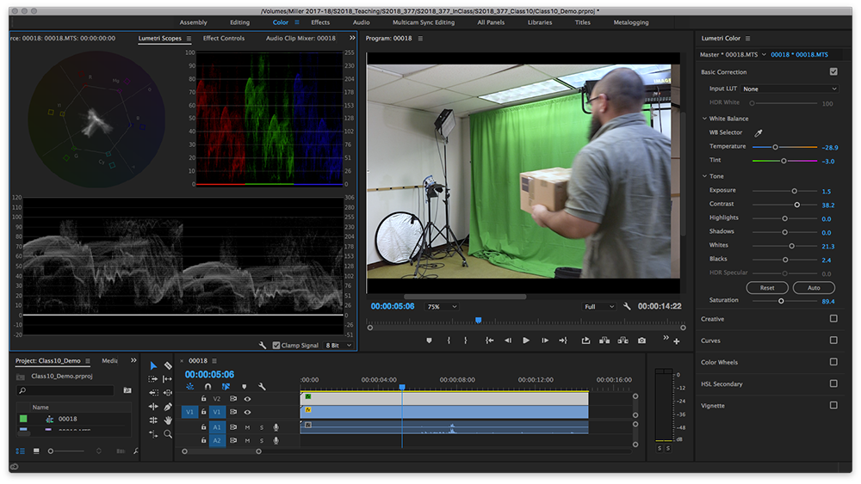The image size is (861, 484).
Task: Switch Project panel to list view
Action: tap(21, 451)
